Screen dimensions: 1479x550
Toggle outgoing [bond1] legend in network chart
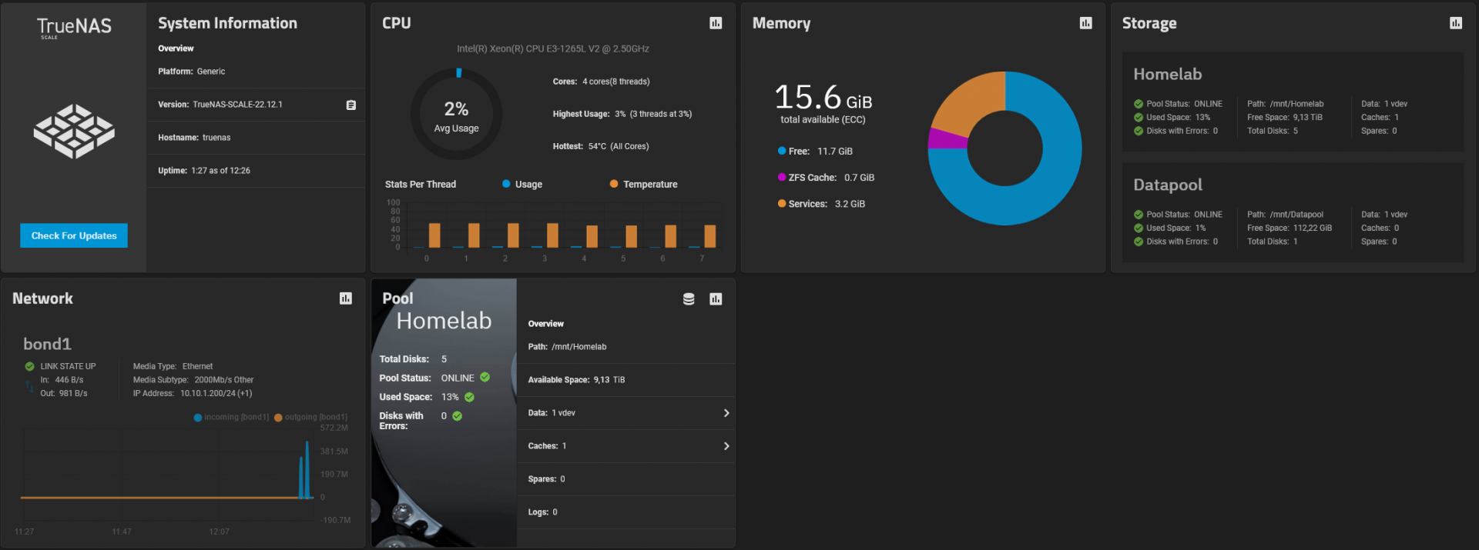(x=311, y=417)
